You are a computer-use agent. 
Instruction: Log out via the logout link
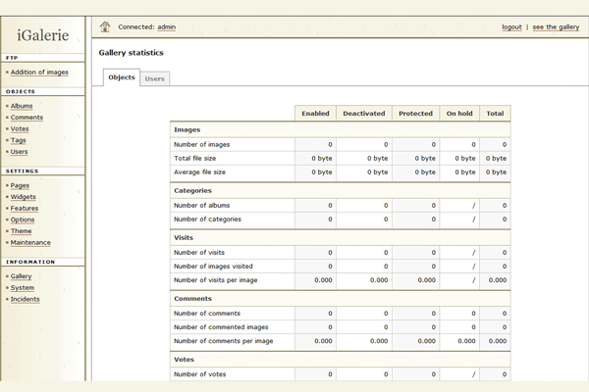coord(511,27)
